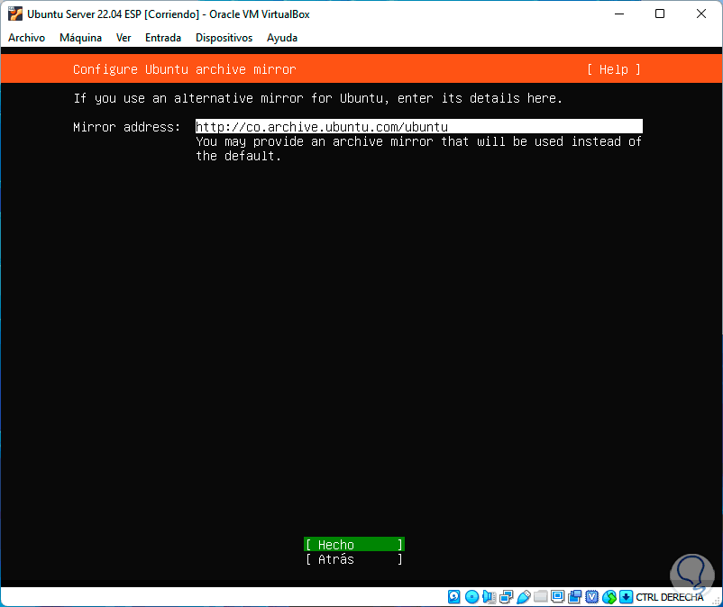Click the shared folders status icon

click(x=540, y=597)
